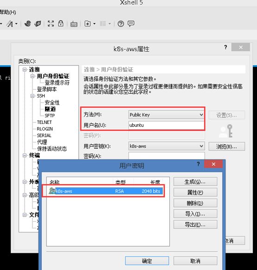Screen dimensions: 257x270
Task: Collapse the SSH tree node
Action: [32, 96]
